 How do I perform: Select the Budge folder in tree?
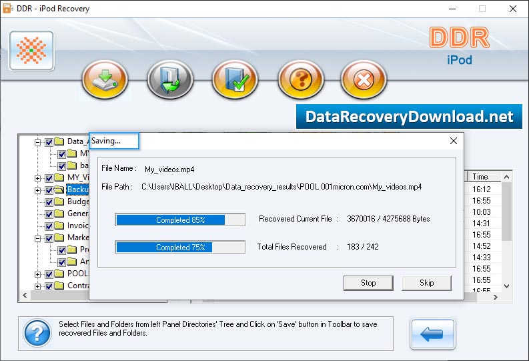click(78, 202)
